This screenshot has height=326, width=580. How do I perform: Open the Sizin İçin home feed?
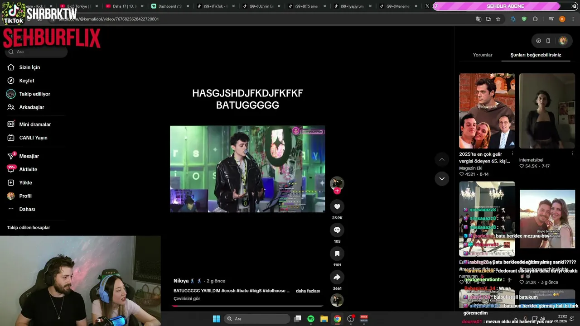(x=29, y=67)
